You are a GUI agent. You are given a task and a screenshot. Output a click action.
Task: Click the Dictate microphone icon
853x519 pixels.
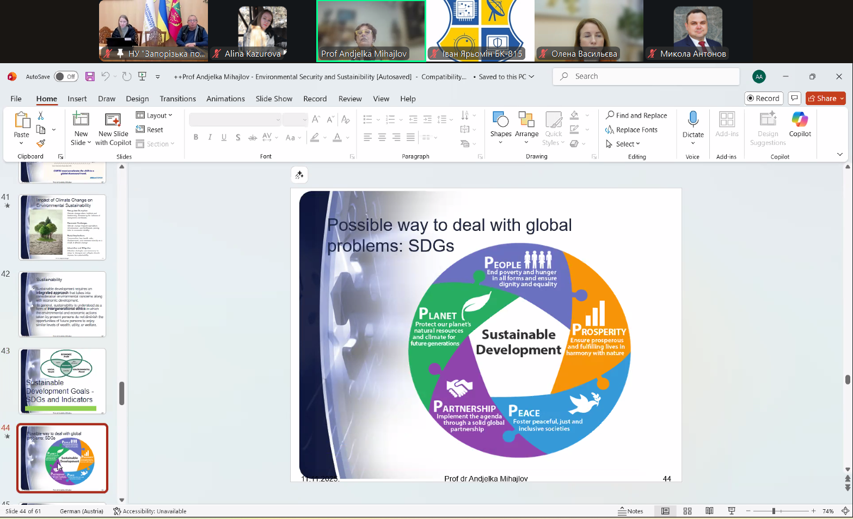[692, 119]
